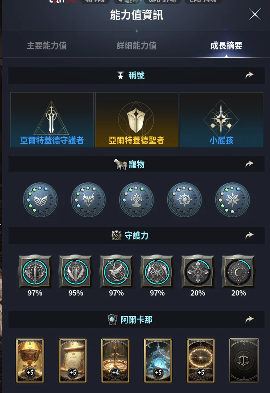Select the owl mask pet medallion

[x=40, y=199]
